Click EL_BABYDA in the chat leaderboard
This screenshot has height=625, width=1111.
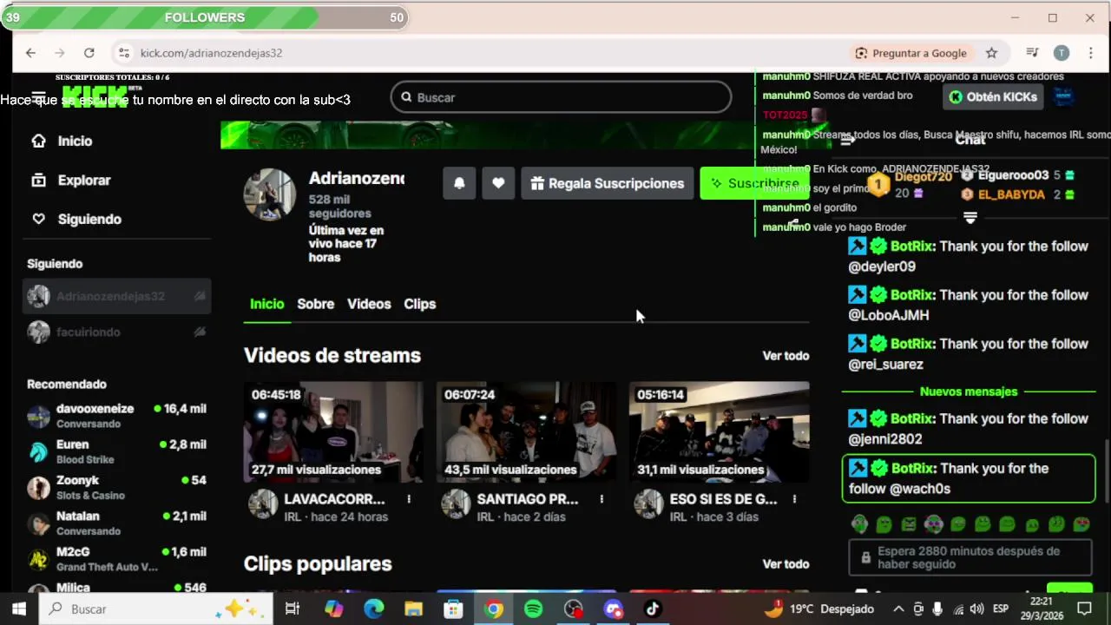[1010, 194]
